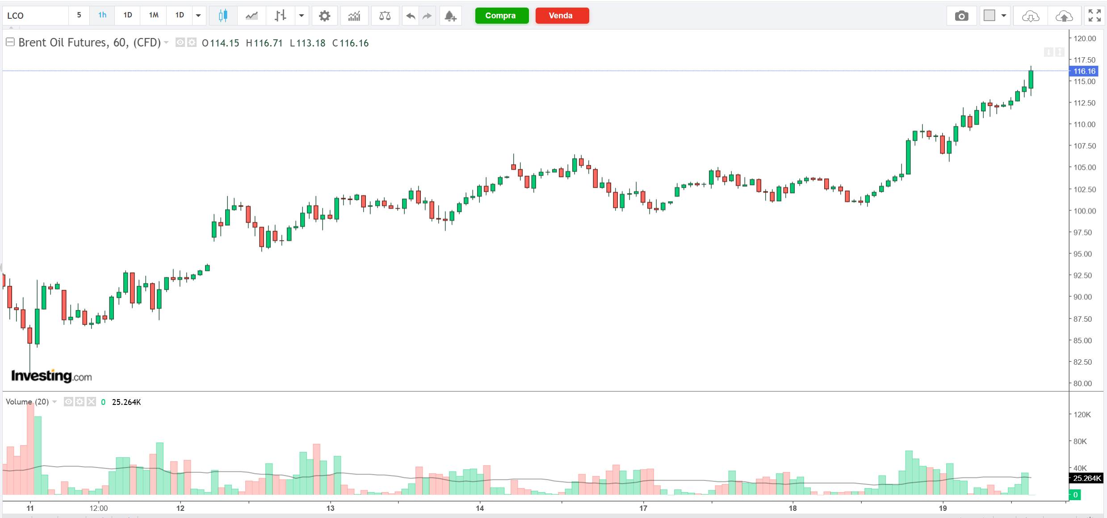Image resolution: width=1107 pixels, height=518 pixels.
Task: Add a price alert with bell icon
Action: [450, 16]
